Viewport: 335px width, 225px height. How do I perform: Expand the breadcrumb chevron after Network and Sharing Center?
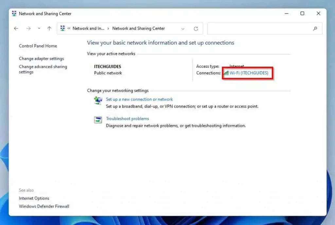click(183, 28)
